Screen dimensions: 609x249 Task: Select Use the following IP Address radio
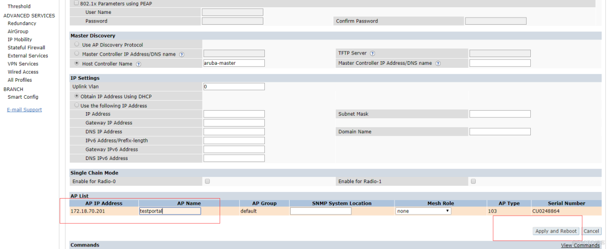(77, 105)
